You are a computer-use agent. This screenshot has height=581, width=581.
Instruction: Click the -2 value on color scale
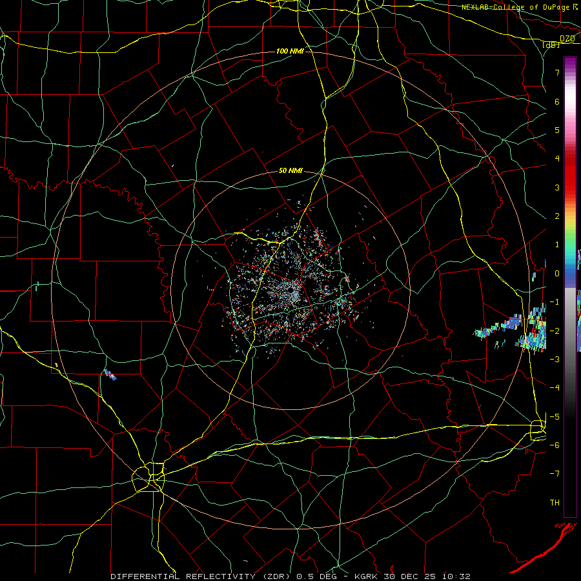point(555,331)
